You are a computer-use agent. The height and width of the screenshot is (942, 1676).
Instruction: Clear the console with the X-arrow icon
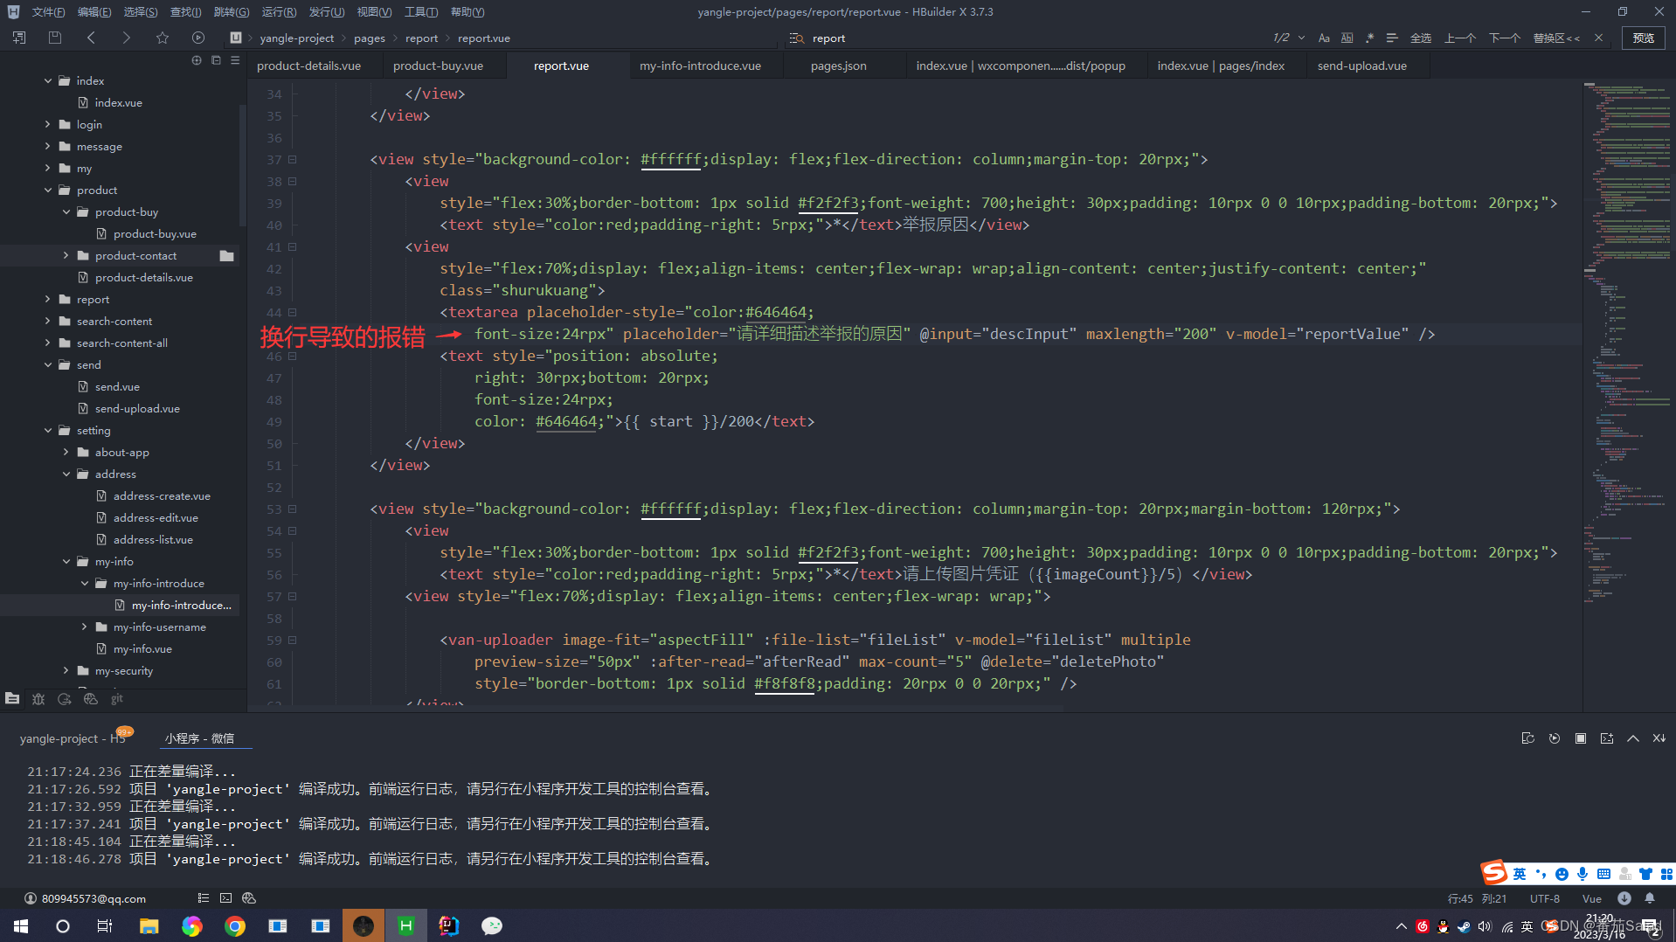(1659, 738)
